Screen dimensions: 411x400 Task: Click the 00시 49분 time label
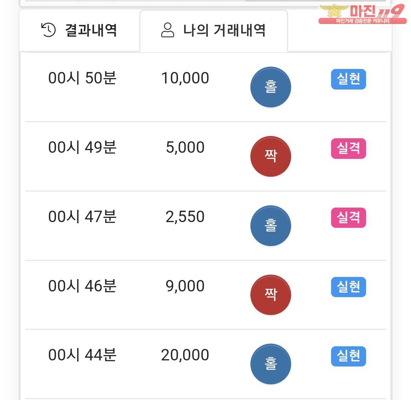[82, 147]
